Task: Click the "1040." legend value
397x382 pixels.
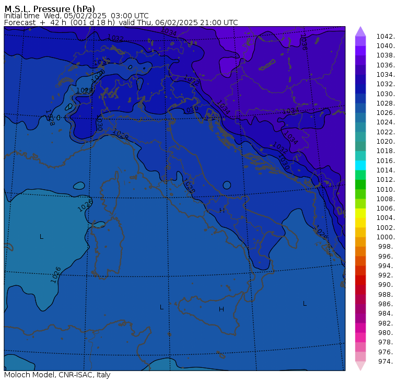Action: coord(386,46)
